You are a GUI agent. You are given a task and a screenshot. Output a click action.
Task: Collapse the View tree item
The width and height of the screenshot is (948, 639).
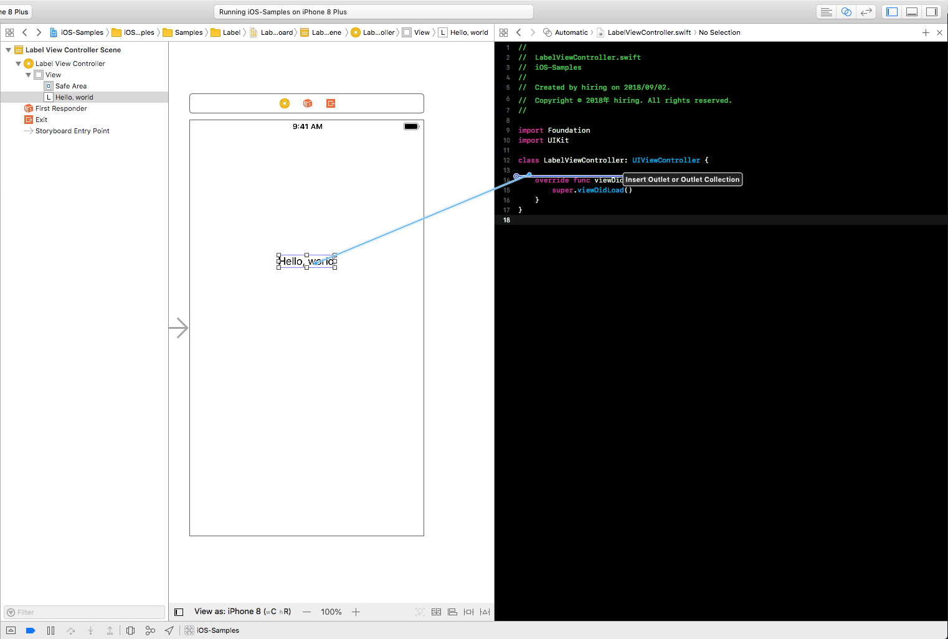[x=28, y=75]
